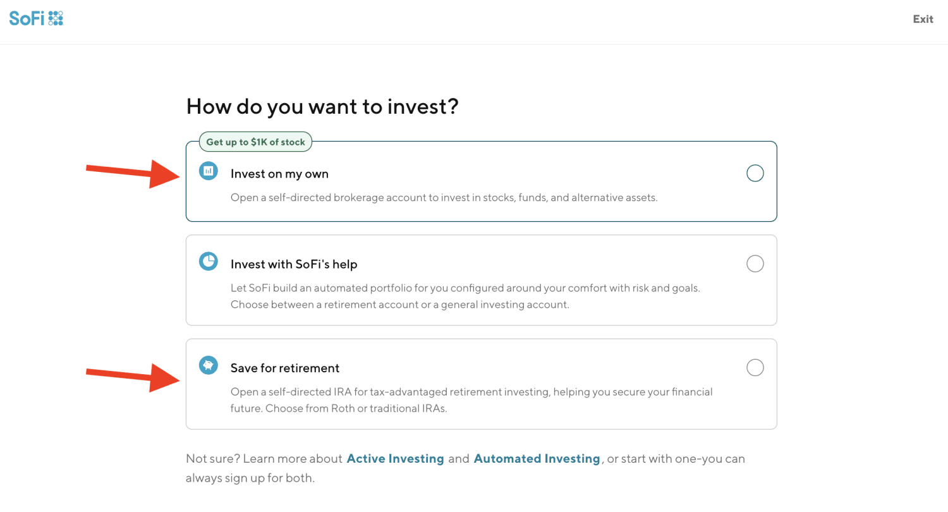Click the bar chart icon for self-directed investing
Image resolution: width=948 pixels, height=512 pixels.
(209, 171)
